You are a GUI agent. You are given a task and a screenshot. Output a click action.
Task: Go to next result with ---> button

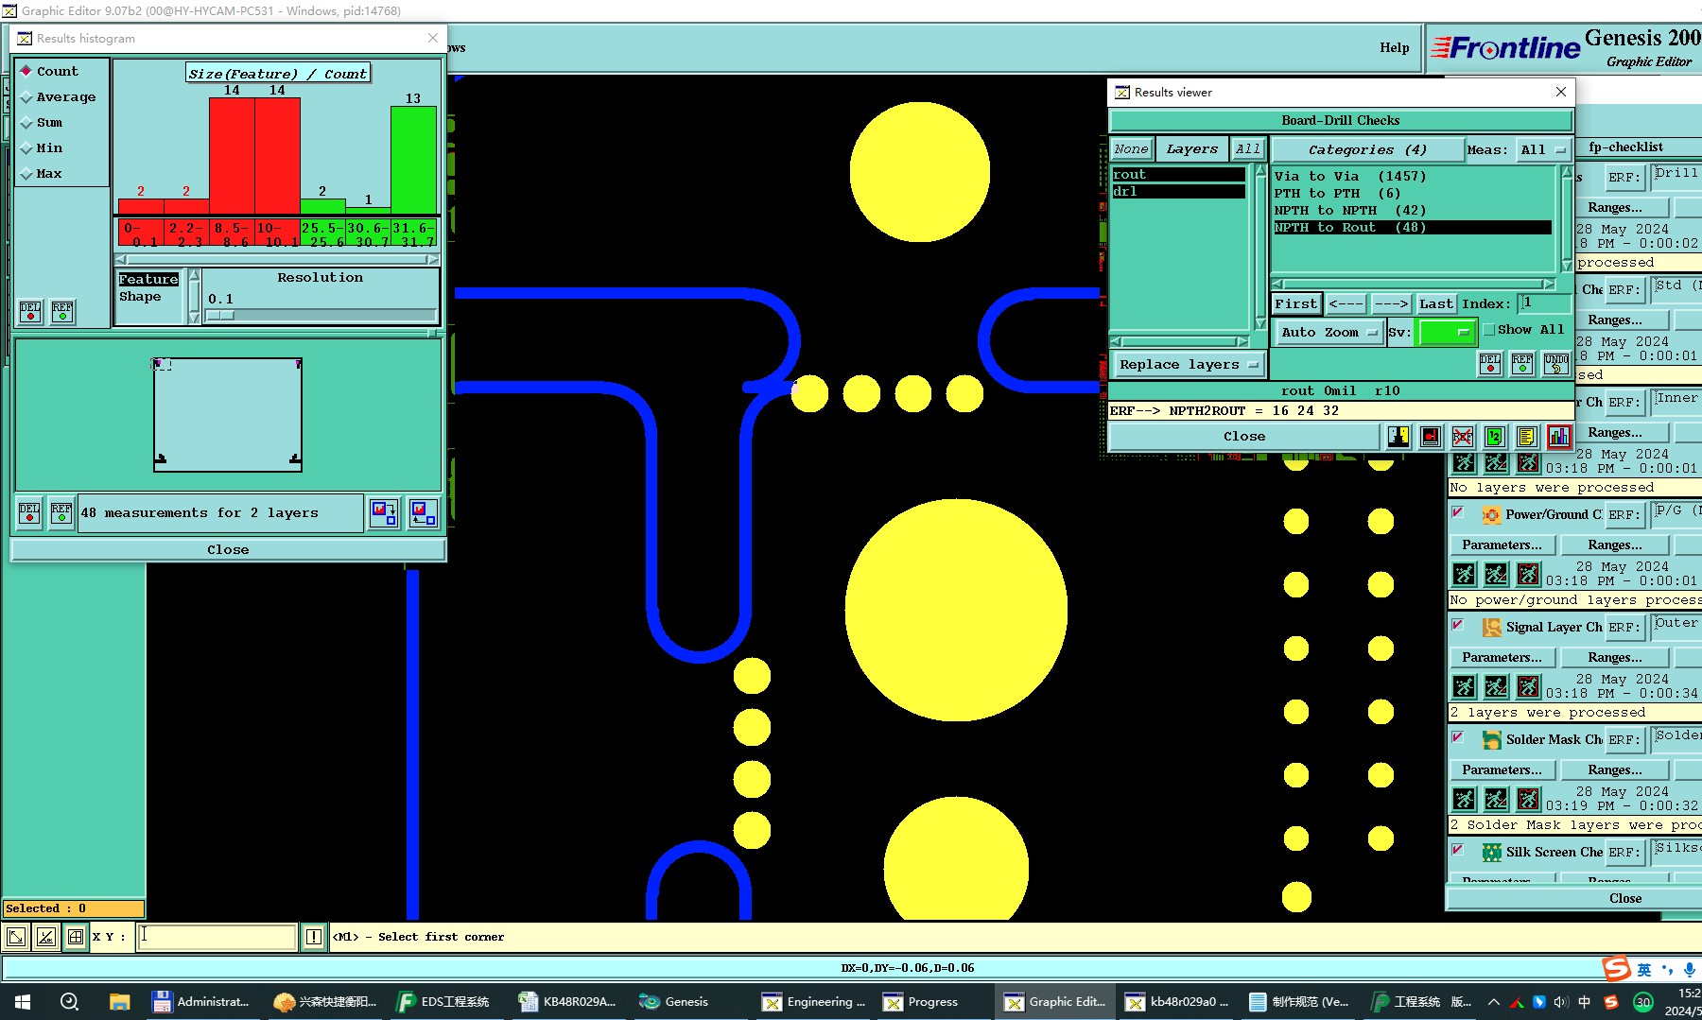(1391, 303)
